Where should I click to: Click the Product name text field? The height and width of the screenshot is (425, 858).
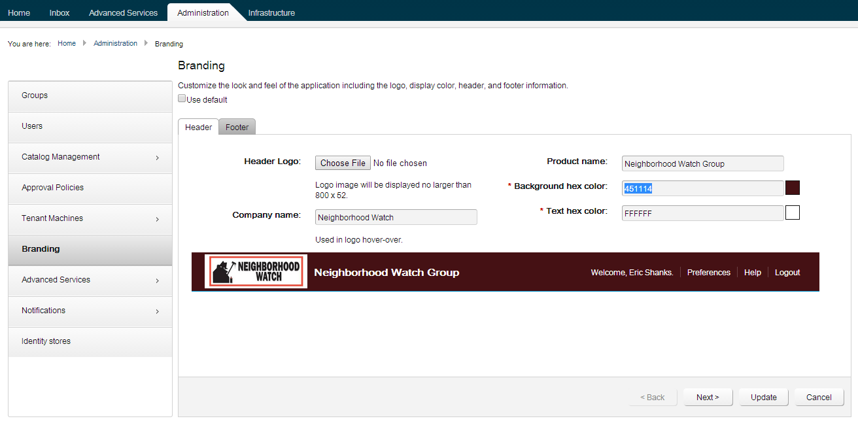point(702,163)
